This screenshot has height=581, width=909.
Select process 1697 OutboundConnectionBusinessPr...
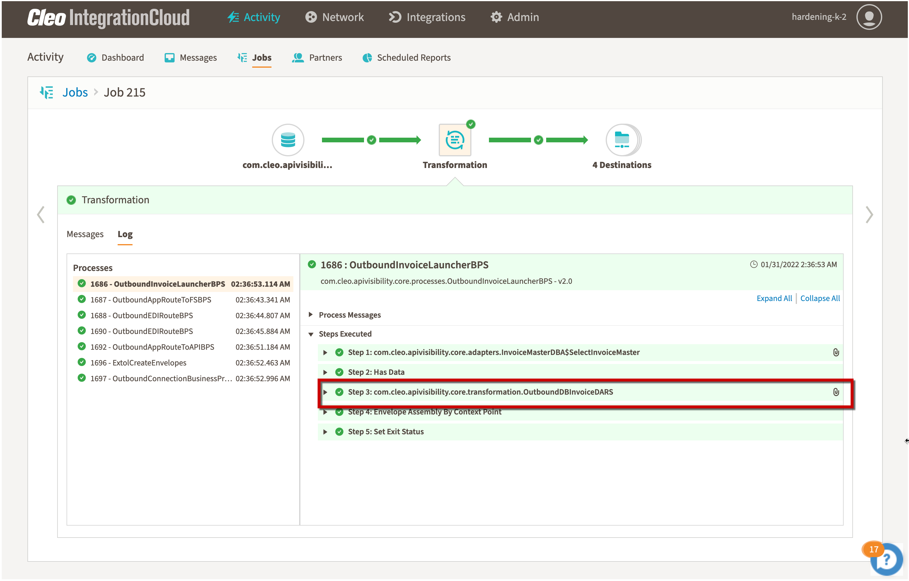[x=183, y=378]
